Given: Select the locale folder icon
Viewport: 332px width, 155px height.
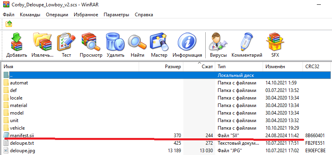Looking at the screenshot, I should coord(6,98).
